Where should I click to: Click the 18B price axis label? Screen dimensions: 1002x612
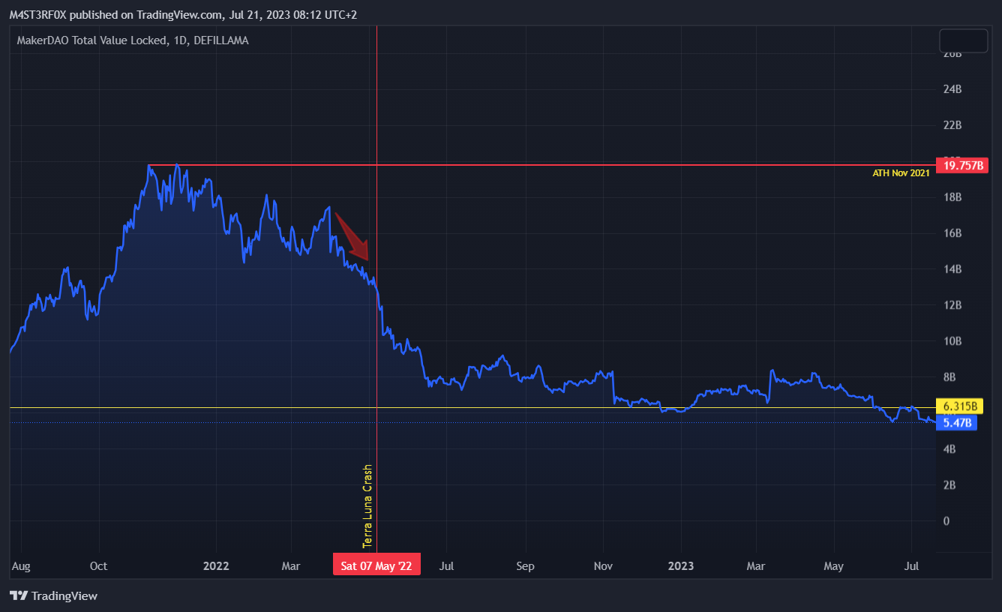point(952,197)
